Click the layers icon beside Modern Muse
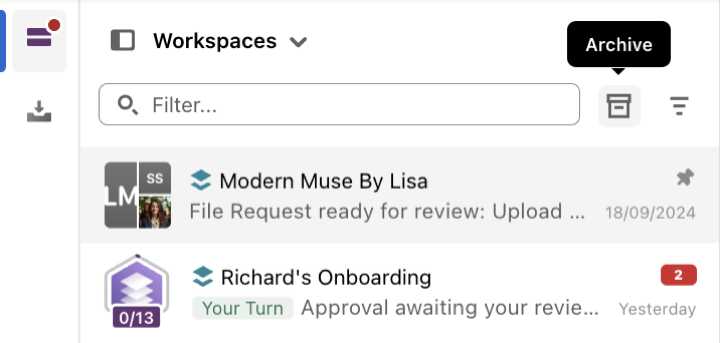The width and height of the screenshot is (720, 343). point(201,181)
